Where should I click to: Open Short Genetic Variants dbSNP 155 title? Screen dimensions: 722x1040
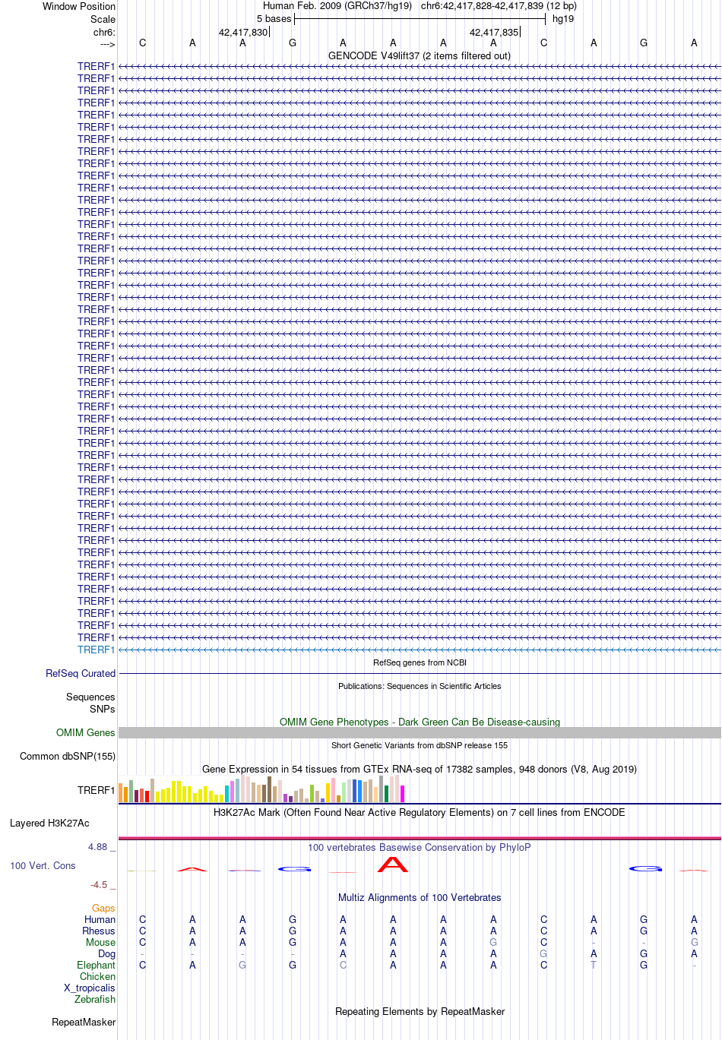[x=420, y=745]
